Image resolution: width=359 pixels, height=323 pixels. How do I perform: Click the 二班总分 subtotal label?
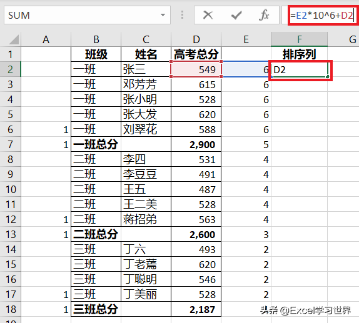[96, 234]
